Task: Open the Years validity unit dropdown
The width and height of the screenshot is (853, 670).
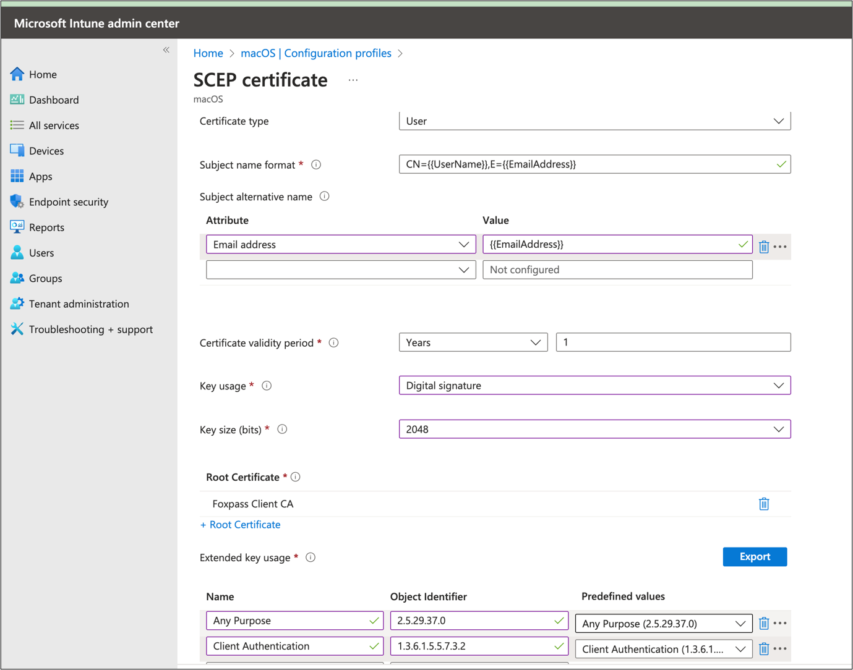Action: point(473,342)
